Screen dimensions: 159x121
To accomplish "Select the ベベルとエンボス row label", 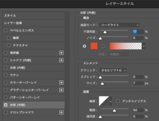I will point(22,31).
